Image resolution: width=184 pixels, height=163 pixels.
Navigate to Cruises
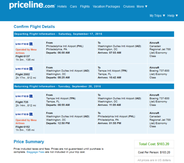[x=129, y=6]
